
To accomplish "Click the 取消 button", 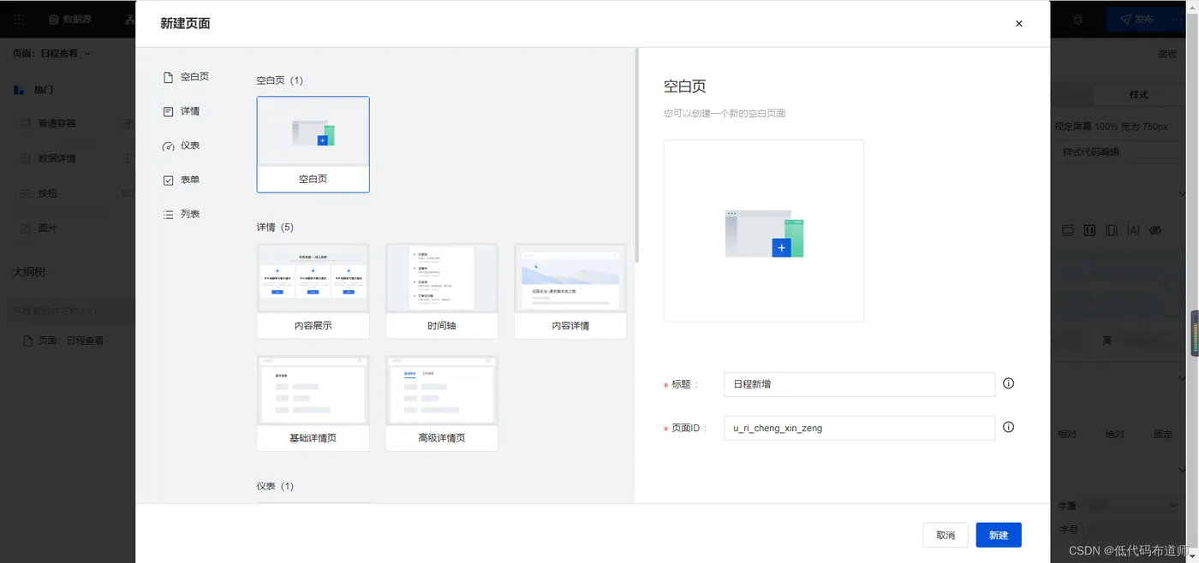I will click(x=945, y=535).
